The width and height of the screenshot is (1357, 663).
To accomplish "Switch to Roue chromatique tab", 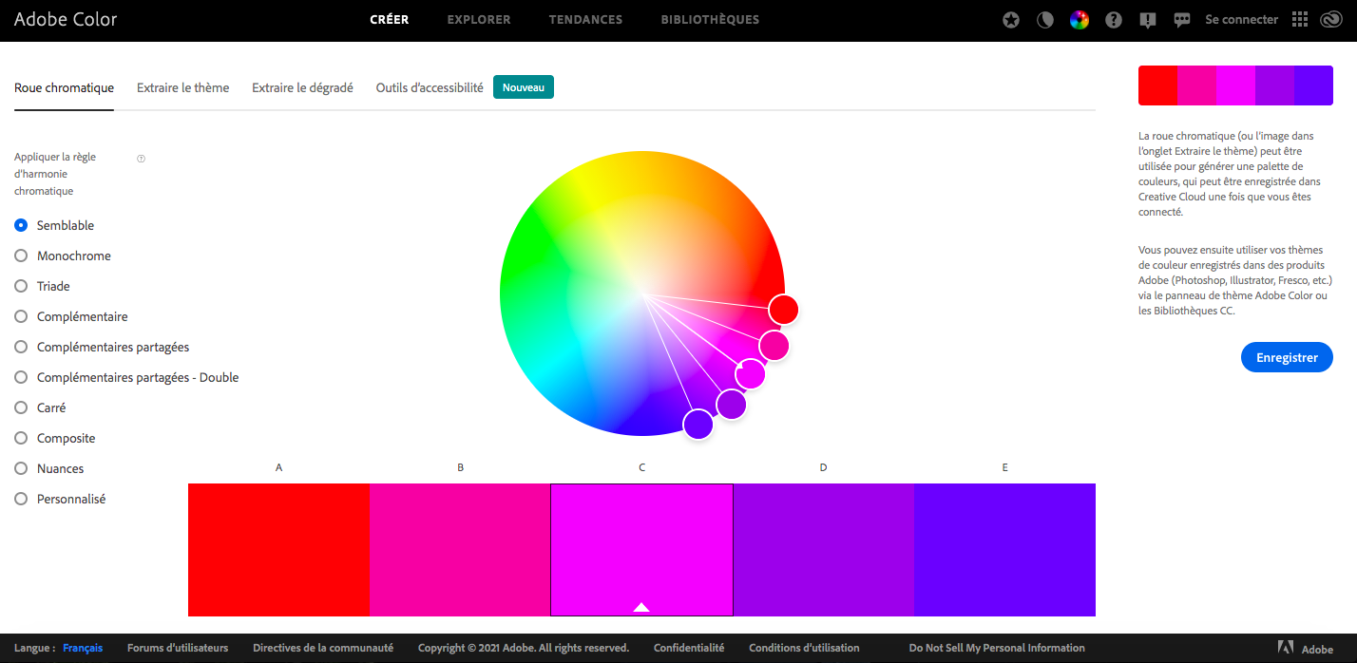I will point(64,87).
